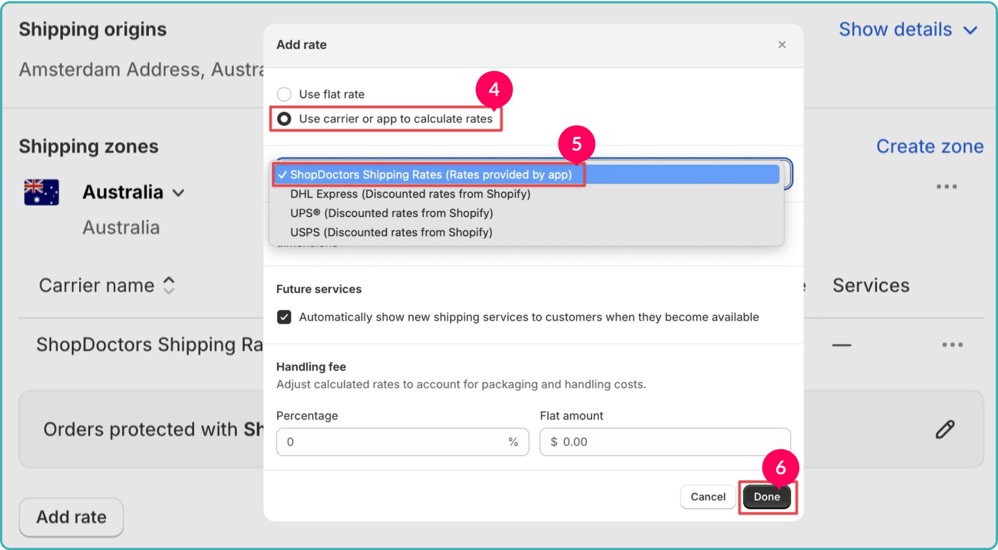Click the Add rate button
This screenshot has width=998, height=550.
pos(71,517)
